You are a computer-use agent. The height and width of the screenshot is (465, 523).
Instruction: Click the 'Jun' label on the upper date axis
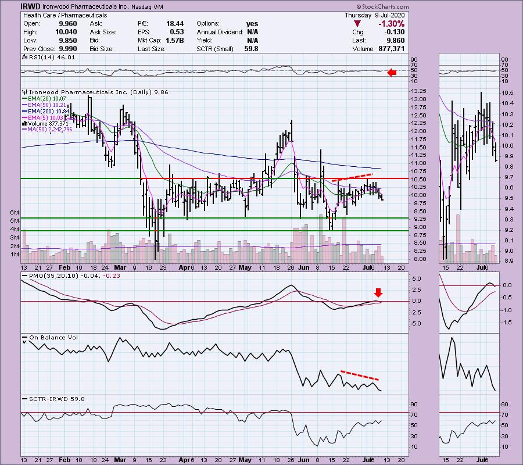pyautogui.click(x=303, y=267)
